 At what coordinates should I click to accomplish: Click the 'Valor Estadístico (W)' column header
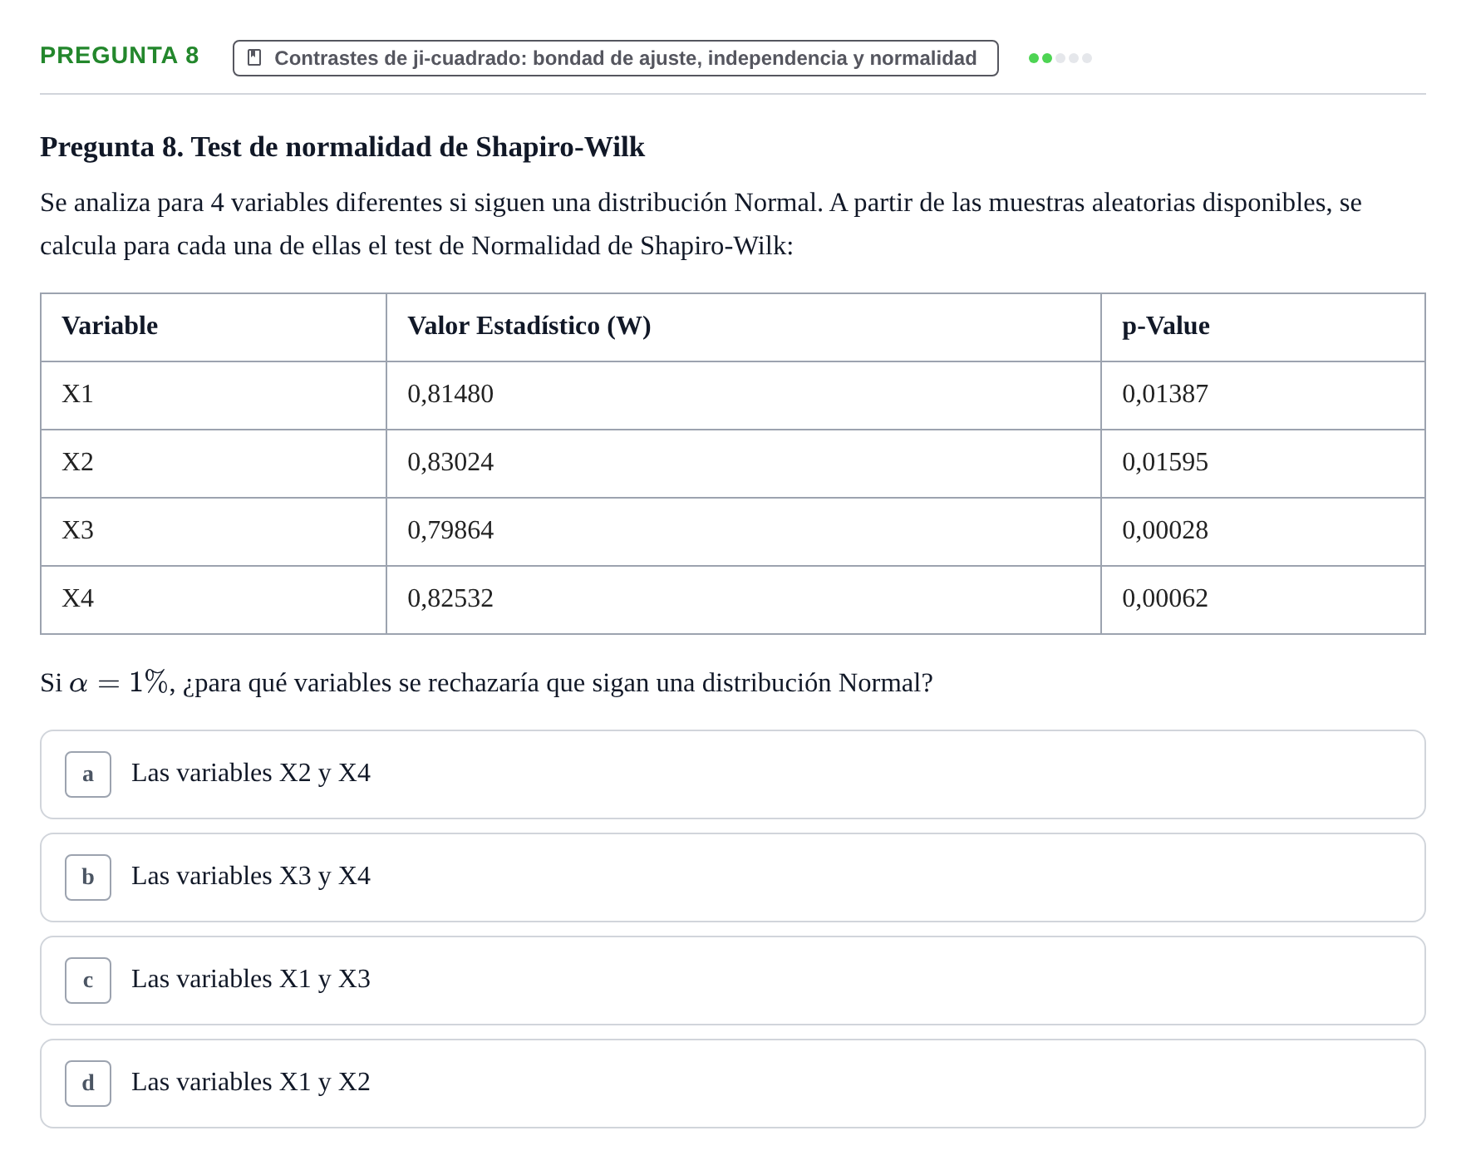pos(744,327)
